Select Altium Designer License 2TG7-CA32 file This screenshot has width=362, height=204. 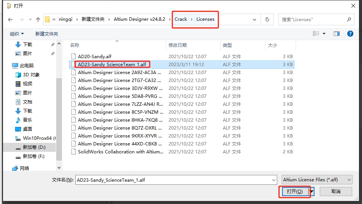[182, 80]
